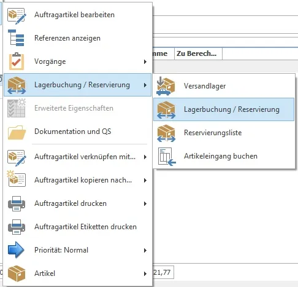The height and width of the screenshot is (287, 298).
Task: Click the Versandlager box and car icon
Action: click(x=166, y=86)
